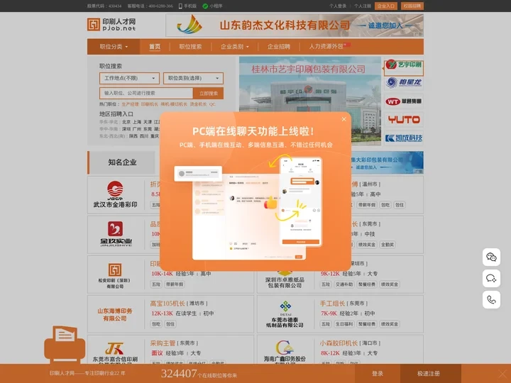Click the 立即搜索 search button
The image size is (511, 383).
tap(209, 94)
